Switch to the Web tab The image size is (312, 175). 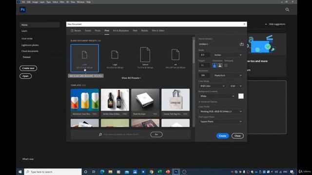tap(135, 31)
